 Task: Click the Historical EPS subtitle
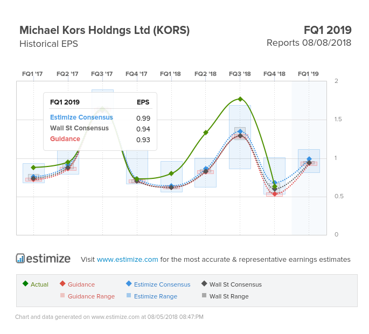tap(48, 44)
